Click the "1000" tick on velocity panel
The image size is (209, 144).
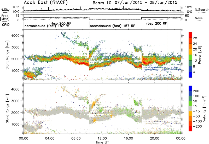[15, 124]
